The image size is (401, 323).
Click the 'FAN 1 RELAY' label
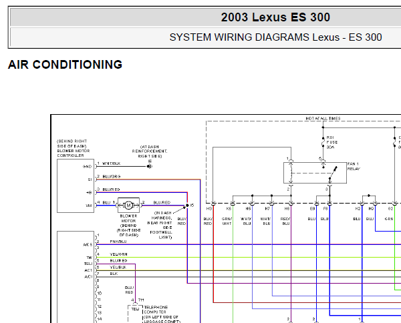(x=354, y=166)
